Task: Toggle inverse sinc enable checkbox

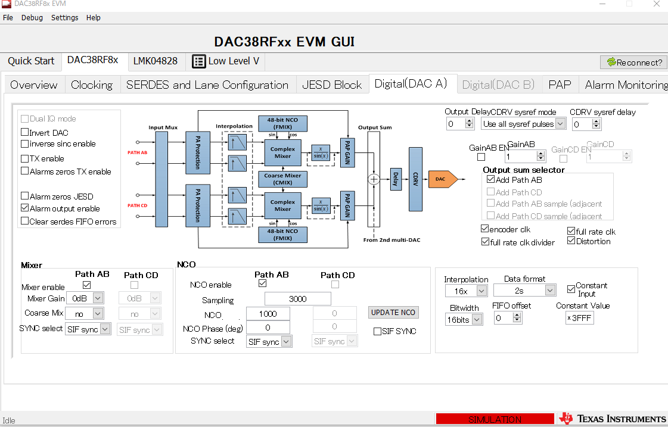Action: pyautogui.click(x=24, y=144)
